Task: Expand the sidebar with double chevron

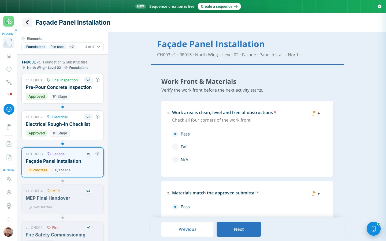Action: (16, 29)
